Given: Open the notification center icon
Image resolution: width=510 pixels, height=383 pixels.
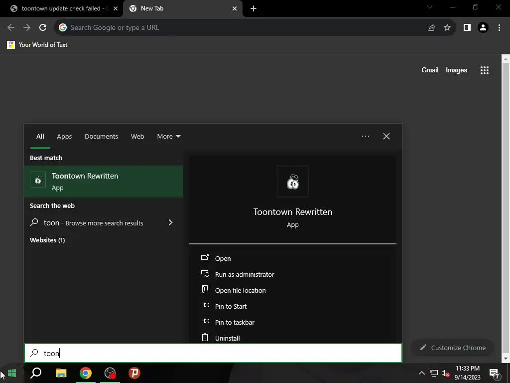Looking at the screenshot, I should [x=495, y=374].
